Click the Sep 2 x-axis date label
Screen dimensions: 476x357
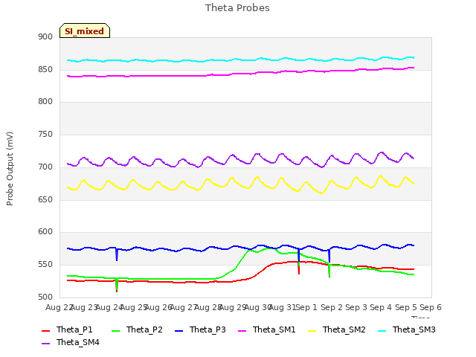coord(332,307)
